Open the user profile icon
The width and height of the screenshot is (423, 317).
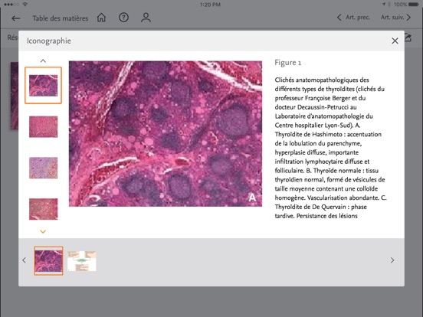click(x=146, y=18)
